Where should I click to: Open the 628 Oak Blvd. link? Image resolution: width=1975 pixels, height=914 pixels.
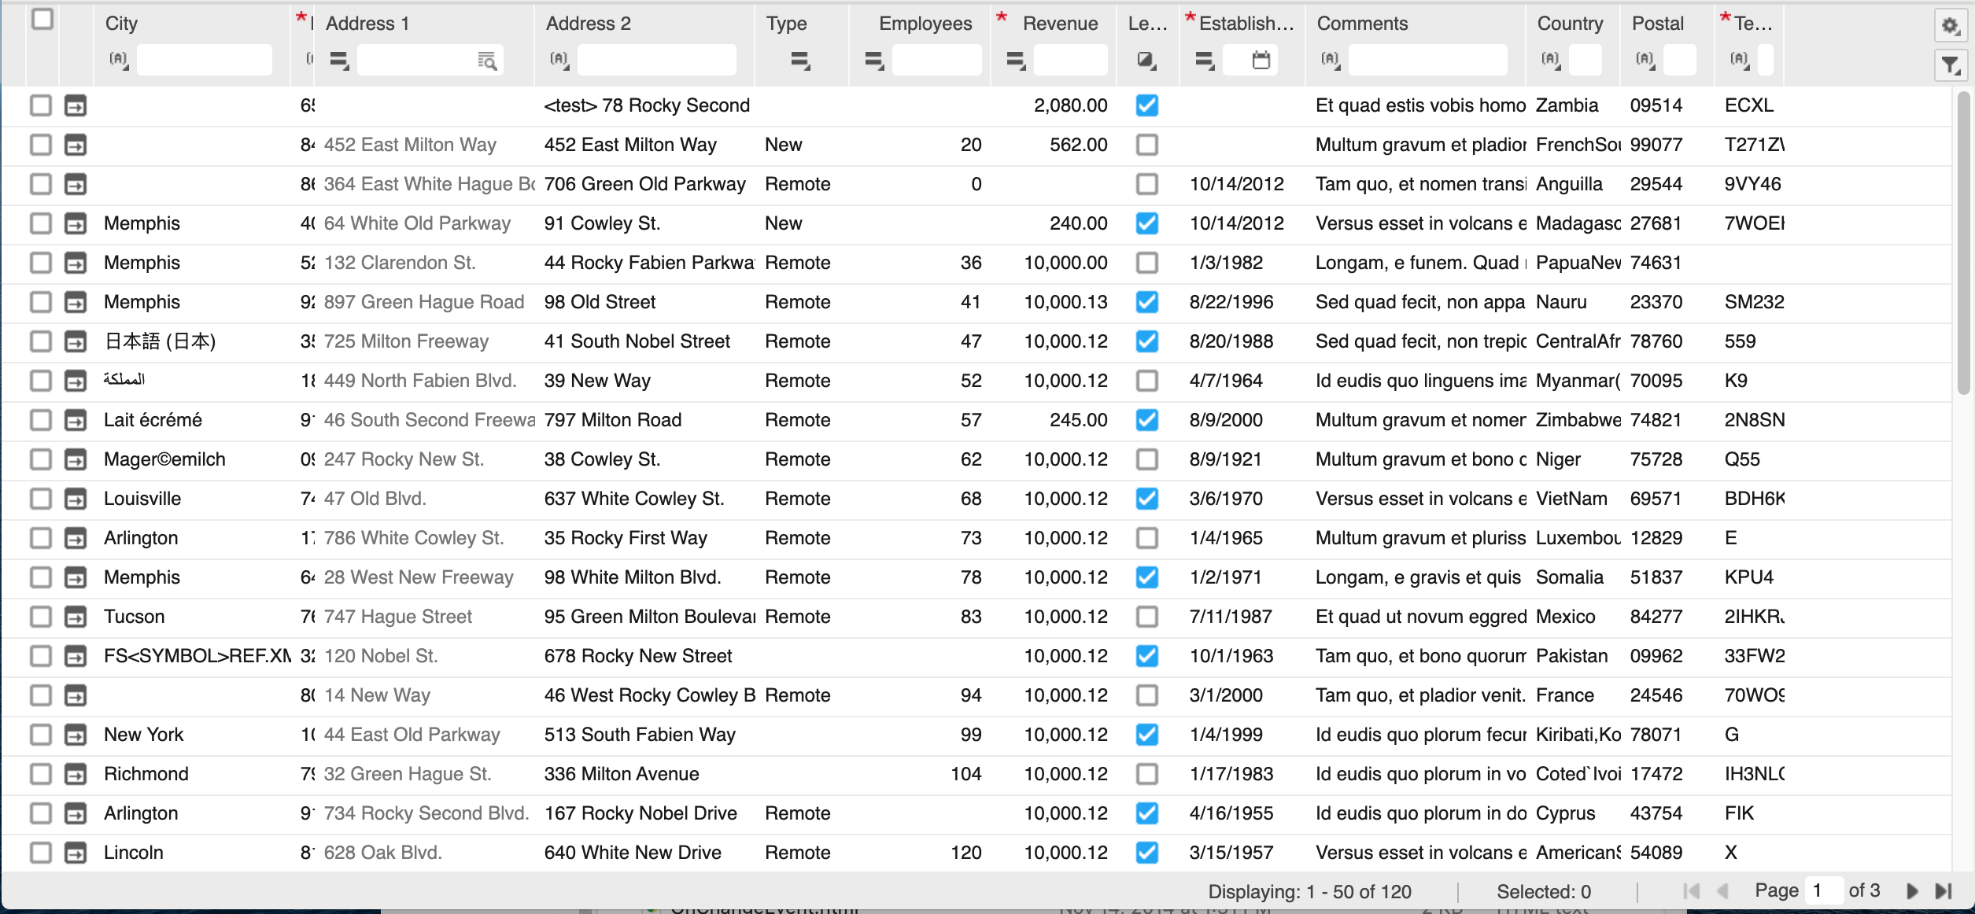click(382, 853)
